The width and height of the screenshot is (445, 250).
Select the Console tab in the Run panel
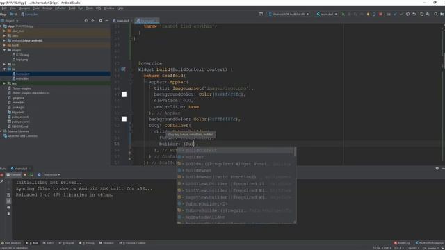(14, 175)
